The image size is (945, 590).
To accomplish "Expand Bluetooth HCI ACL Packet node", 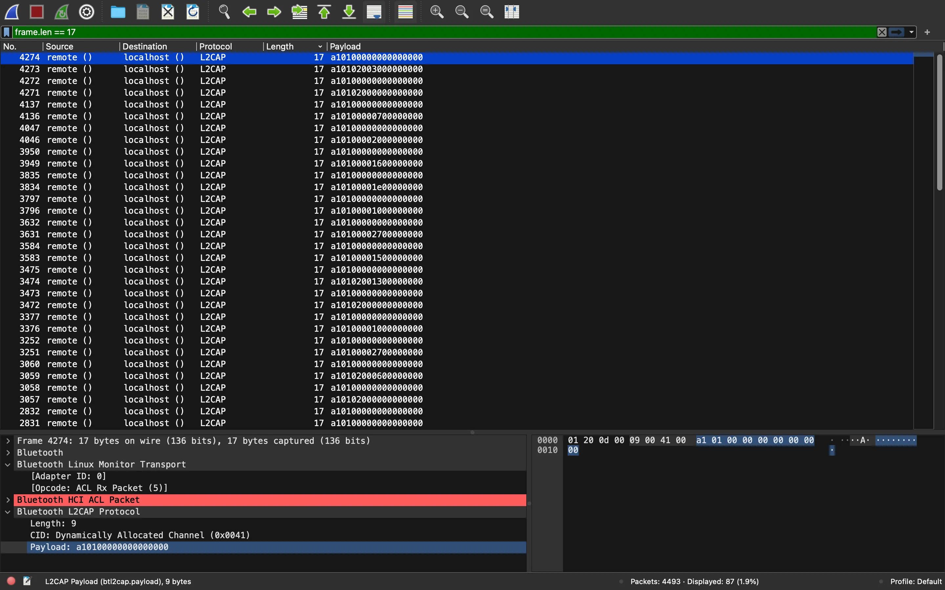I will 8,500.
